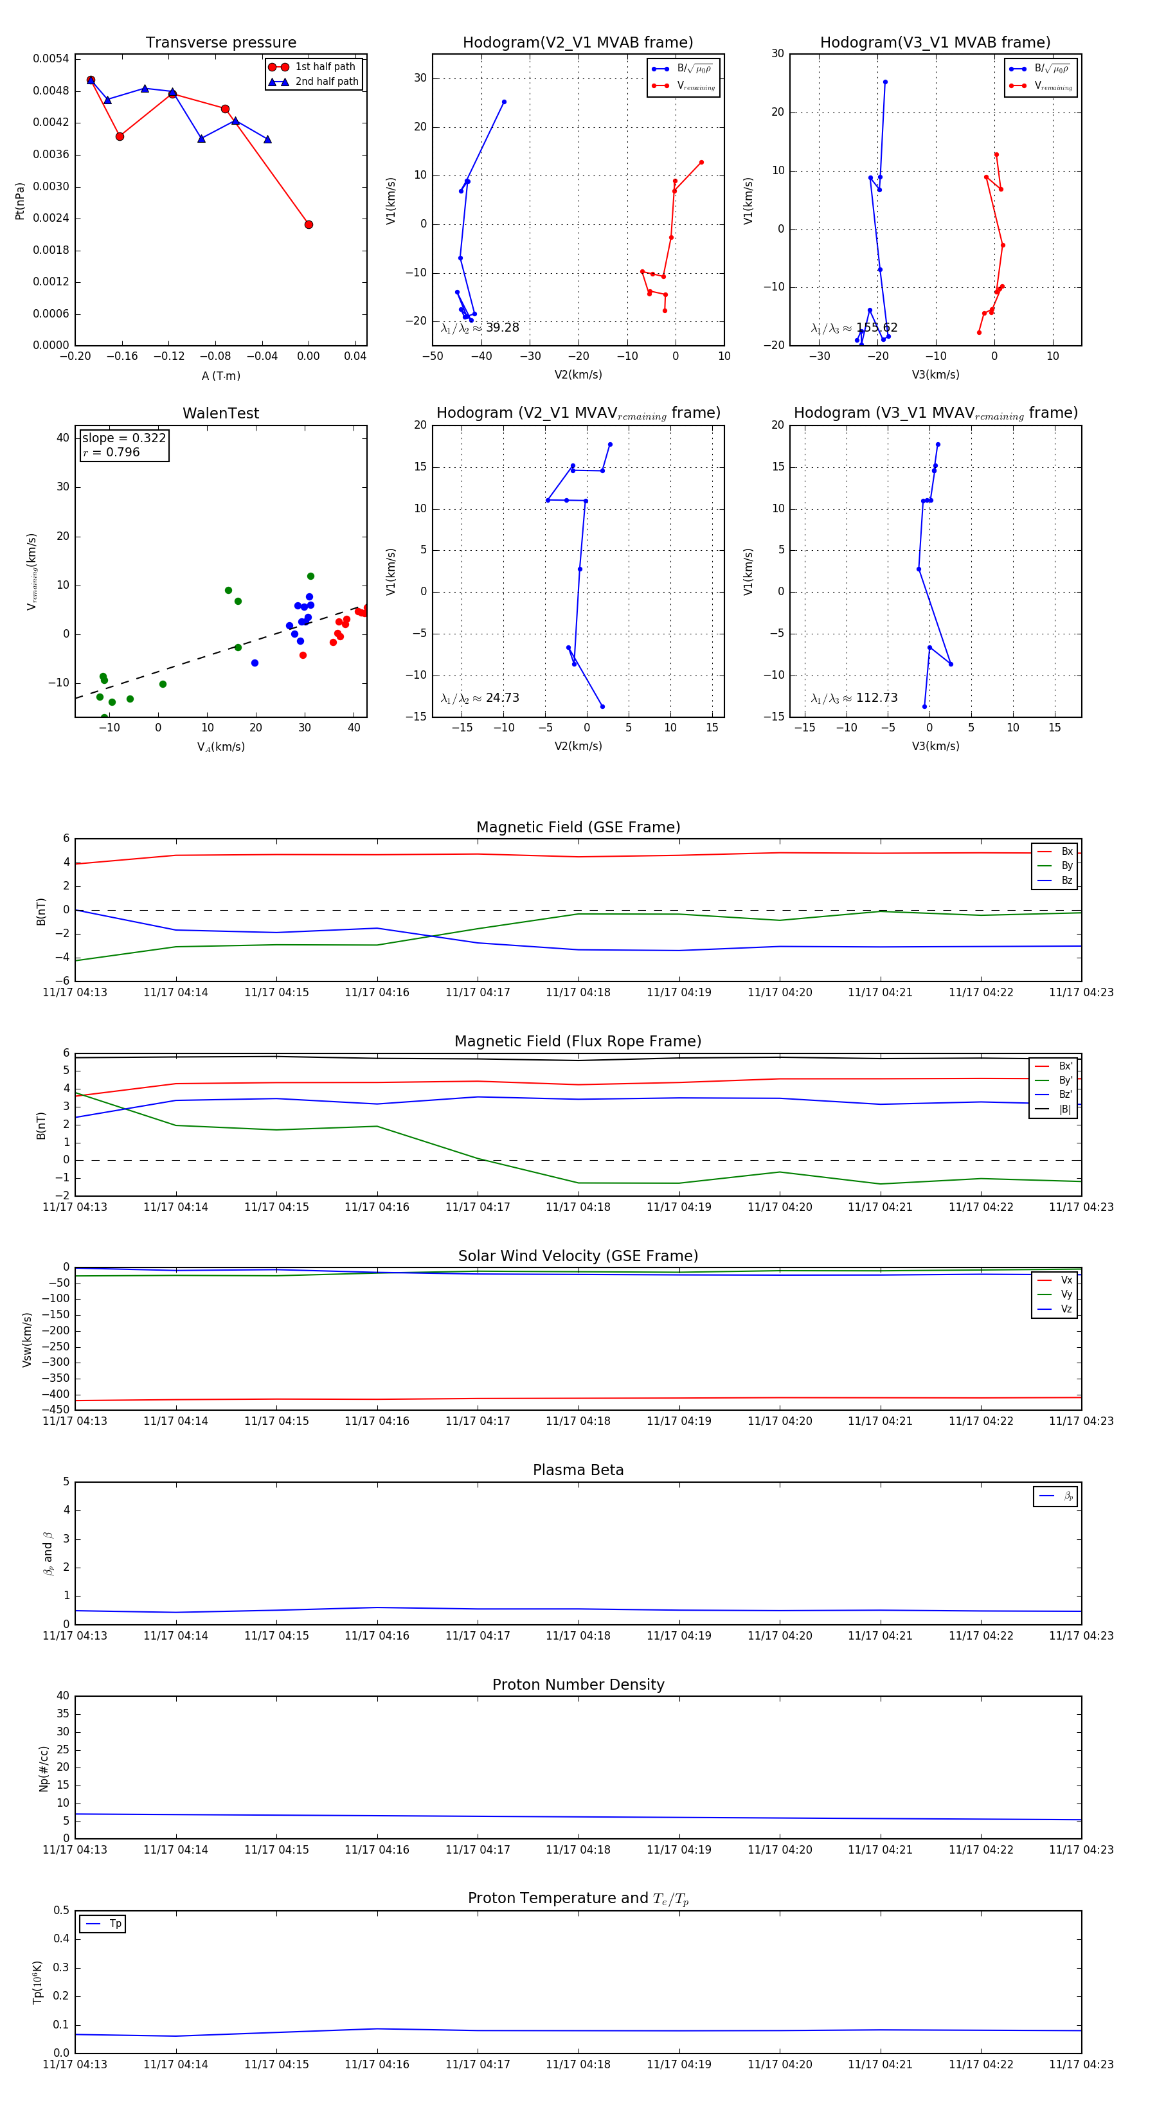
Task: Select the Bz' legend entry in flux rope plot
Action: [1054, 1095]
